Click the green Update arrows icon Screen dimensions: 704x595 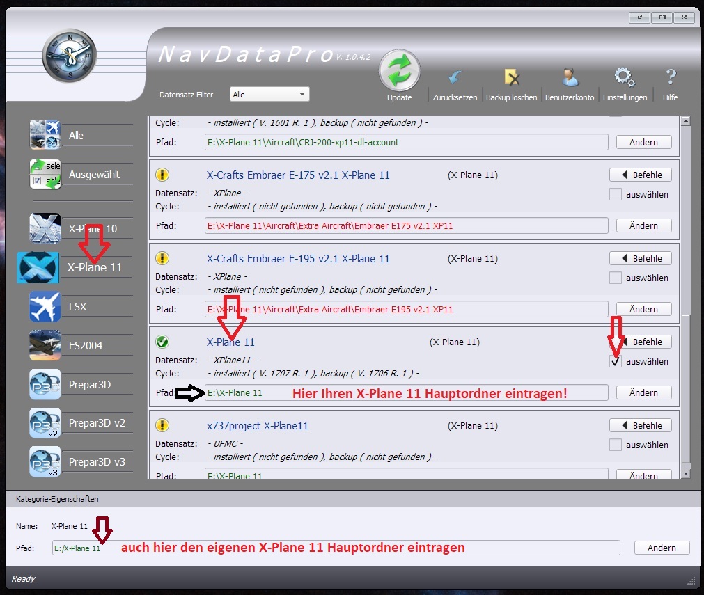(x=399, y=70)
